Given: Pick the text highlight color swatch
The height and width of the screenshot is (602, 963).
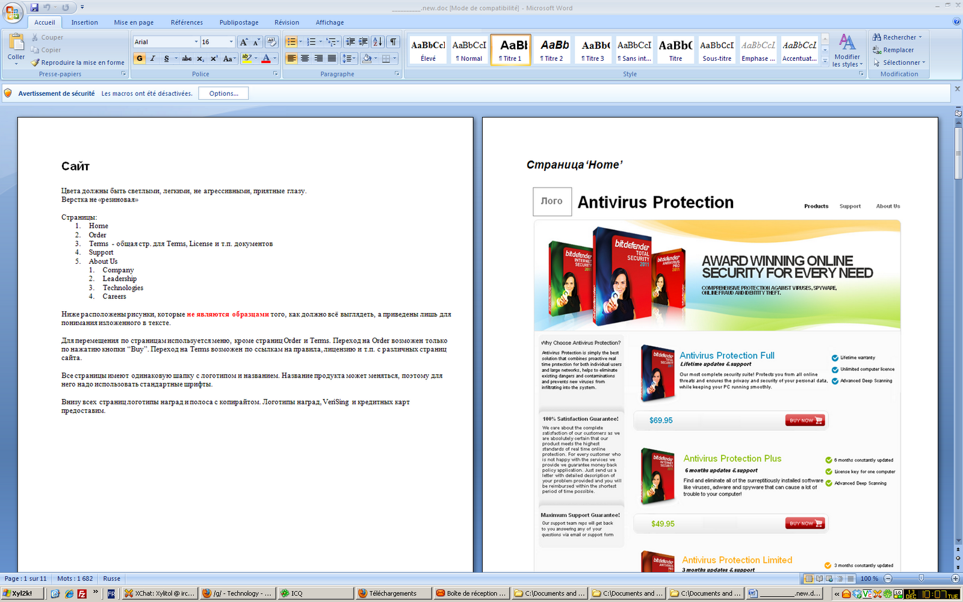Looking at the screenshot, I should coord(246,58).
